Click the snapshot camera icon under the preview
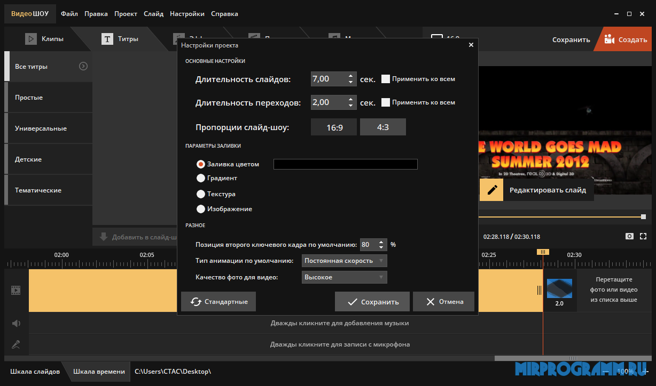Screen dimensions: 656x386 [630, 236]
